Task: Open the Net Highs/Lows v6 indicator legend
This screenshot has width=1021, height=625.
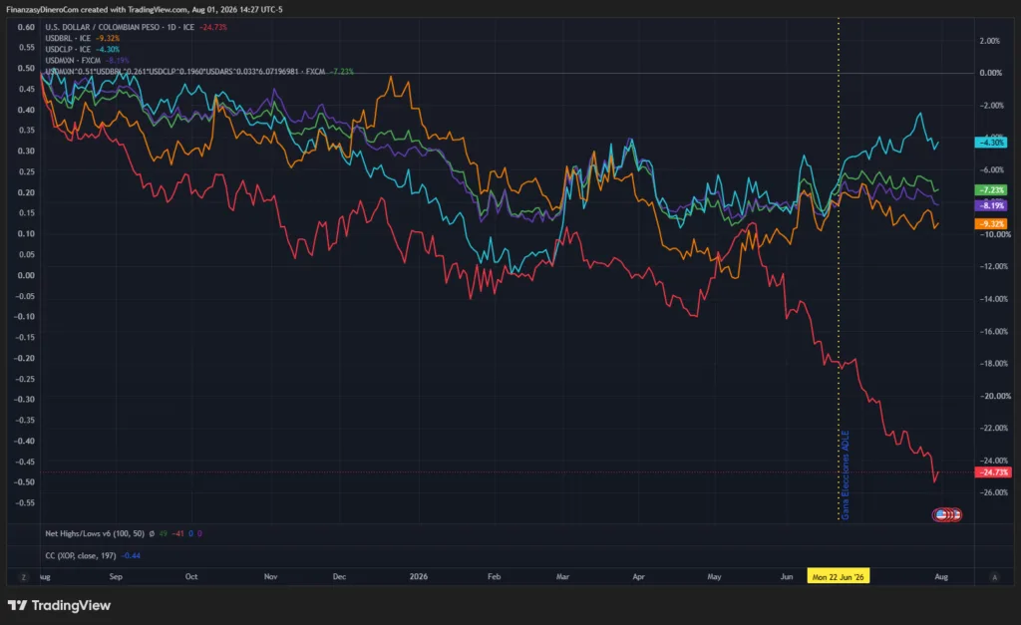Action: tap(124, 534)
